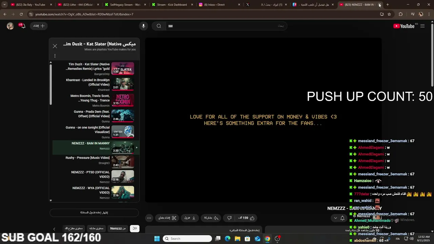Open the YouTube hamburger guide menu
The image size is (434, 244).
click(422, 26)
